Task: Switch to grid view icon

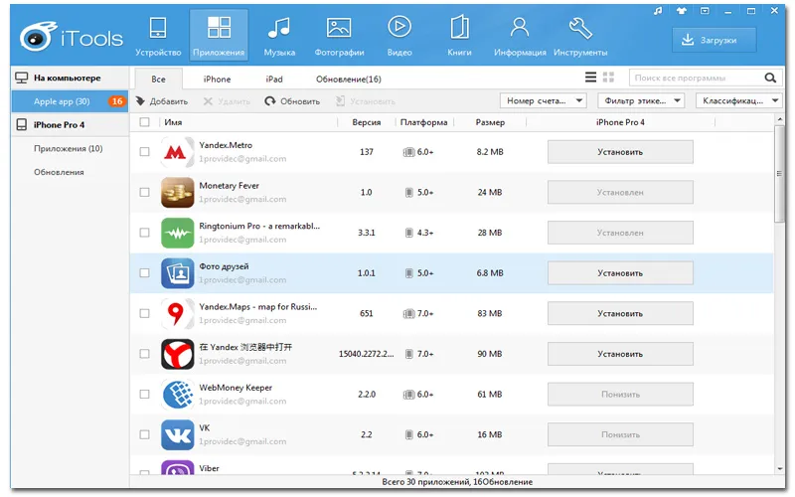Action: point(608,78)
